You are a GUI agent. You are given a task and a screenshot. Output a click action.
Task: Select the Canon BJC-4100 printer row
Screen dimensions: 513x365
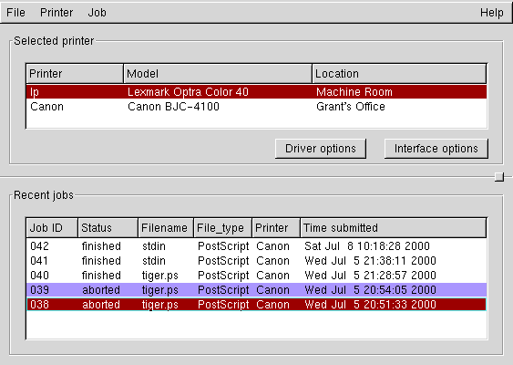[x=257, y=107]
